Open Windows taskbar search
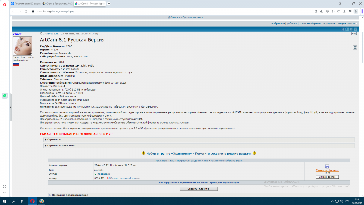 pyautogui.click(x=14, y=201)
